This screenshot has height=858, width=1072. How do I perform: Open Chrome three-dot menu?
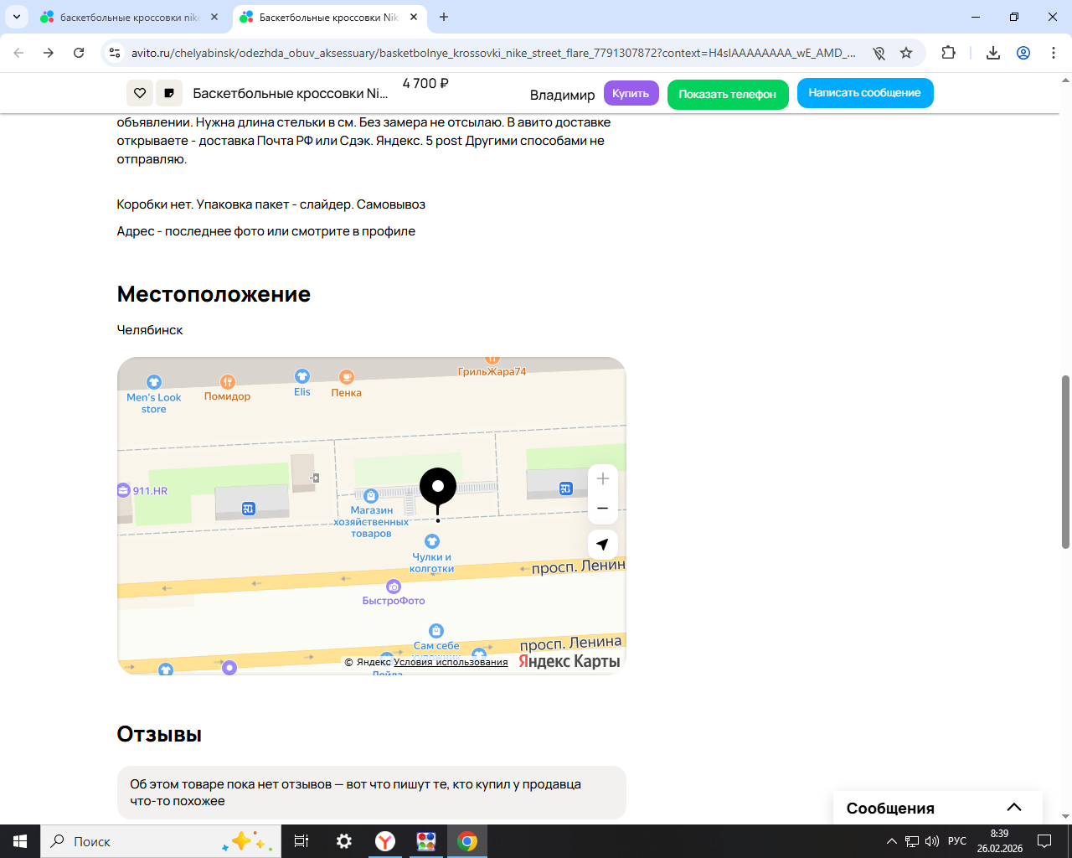1054,53
